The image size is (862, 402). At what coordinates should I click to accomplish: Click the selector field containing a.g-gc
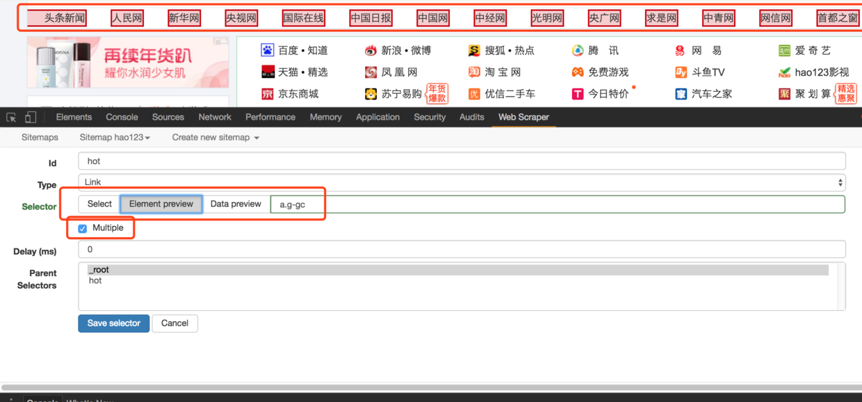pyautogui.click(x=558, y=204)
